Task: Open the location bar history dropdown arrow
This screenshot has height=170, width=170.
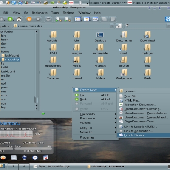Action: click(112, 26)
